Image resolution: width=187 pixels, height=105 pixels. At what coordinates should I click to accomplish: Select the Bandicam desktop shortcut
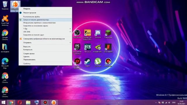pyautogui.click(x=108, y=62)
